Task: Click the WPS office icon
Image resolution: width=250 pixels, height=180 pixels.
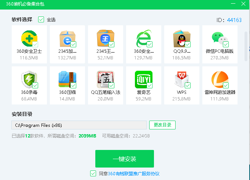Action: pyautogui.click(x=181, y=80)
